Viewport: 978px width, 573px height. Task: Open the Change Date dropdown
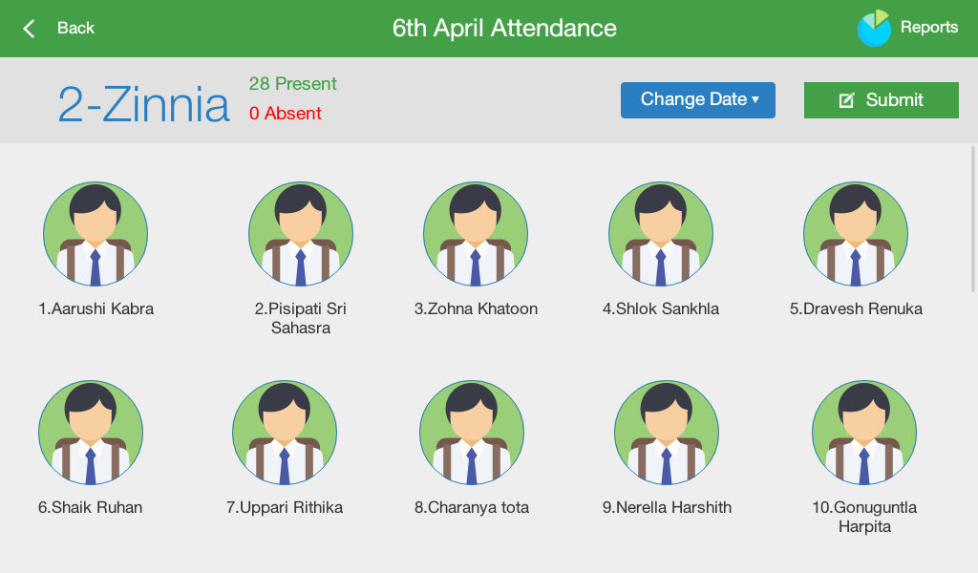tap(698, 100)
